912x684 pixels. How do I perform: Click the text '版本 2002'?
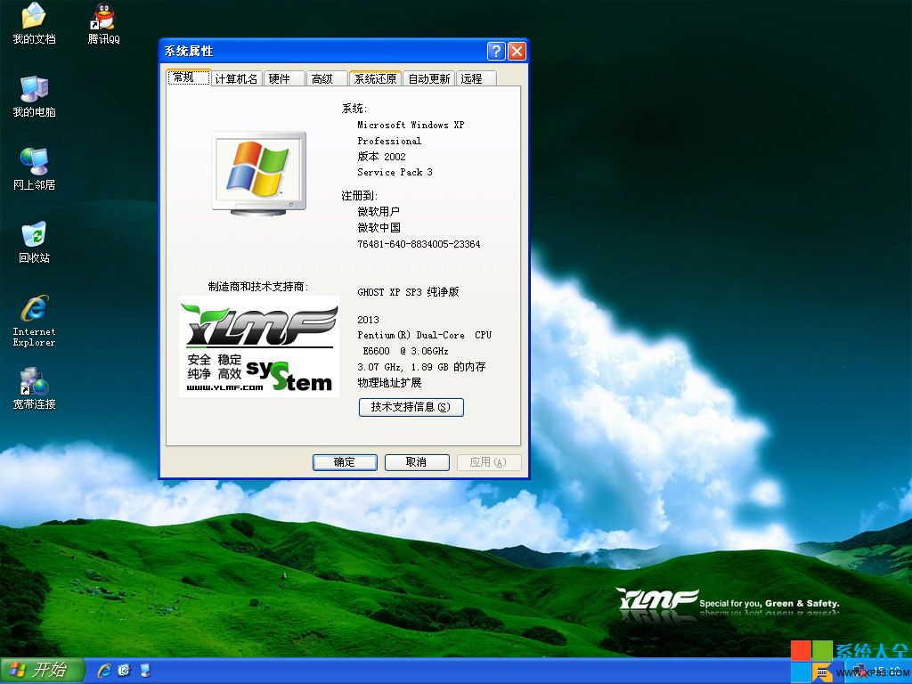(x=381, y=157)
